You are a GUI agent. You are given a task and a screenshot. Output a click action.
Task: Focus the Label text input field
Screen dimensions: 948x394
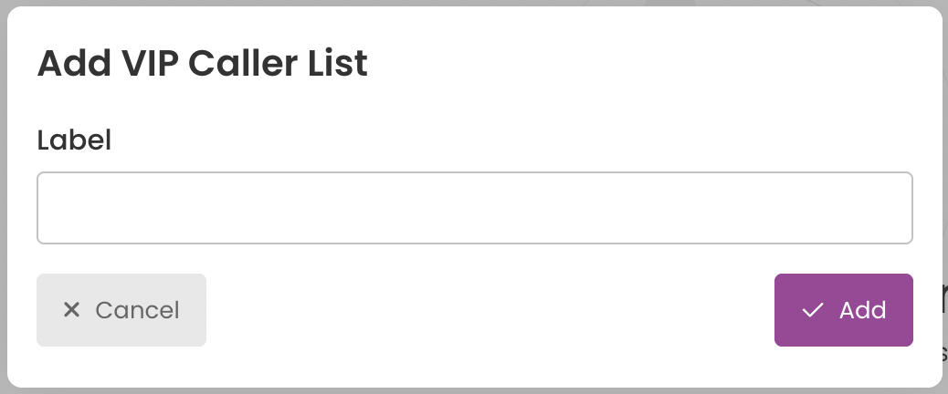click(475, 208)
